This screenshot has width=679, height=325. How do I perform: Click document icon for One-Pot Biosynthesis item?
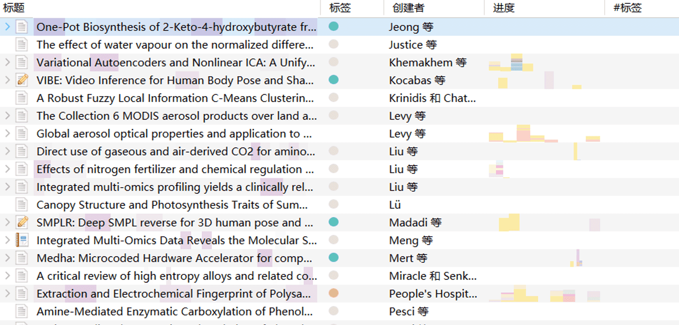[22, 27]
